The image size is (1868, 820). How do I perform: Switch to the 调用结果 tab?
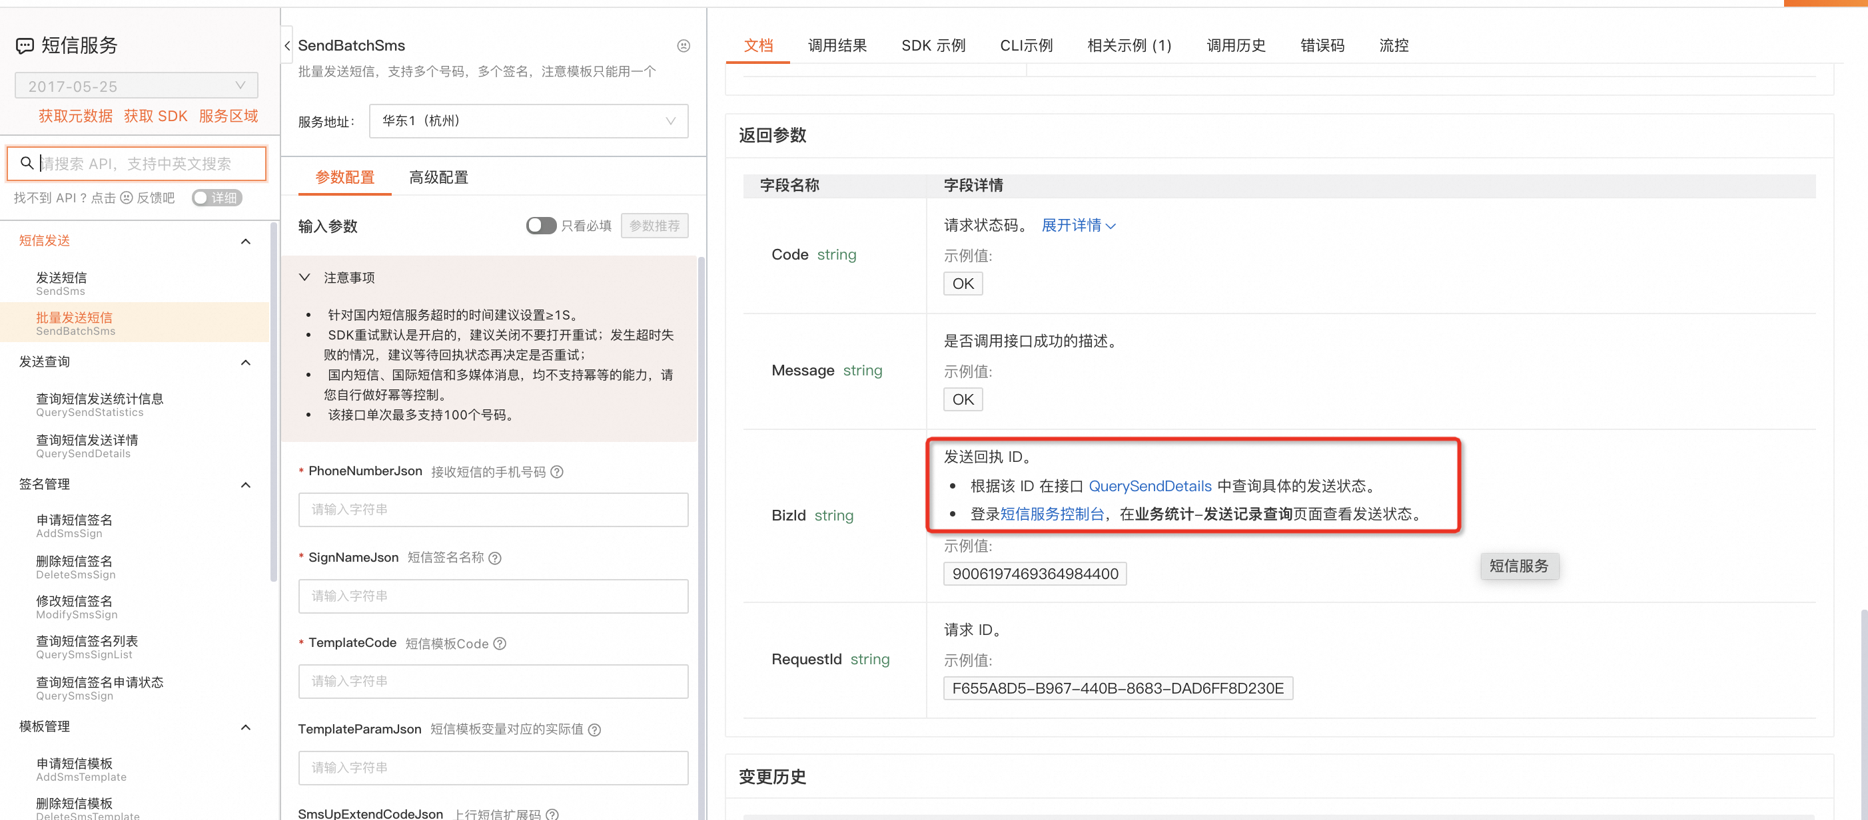coord(837,46)
